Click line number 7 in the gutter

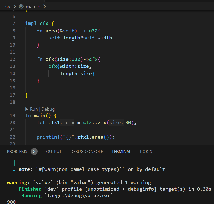pyautogui.click(x=14, y=24)
